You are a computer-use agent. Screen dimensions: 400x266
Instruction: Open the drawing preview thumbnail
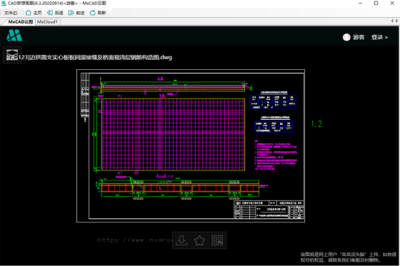click(x=191, y=145)
